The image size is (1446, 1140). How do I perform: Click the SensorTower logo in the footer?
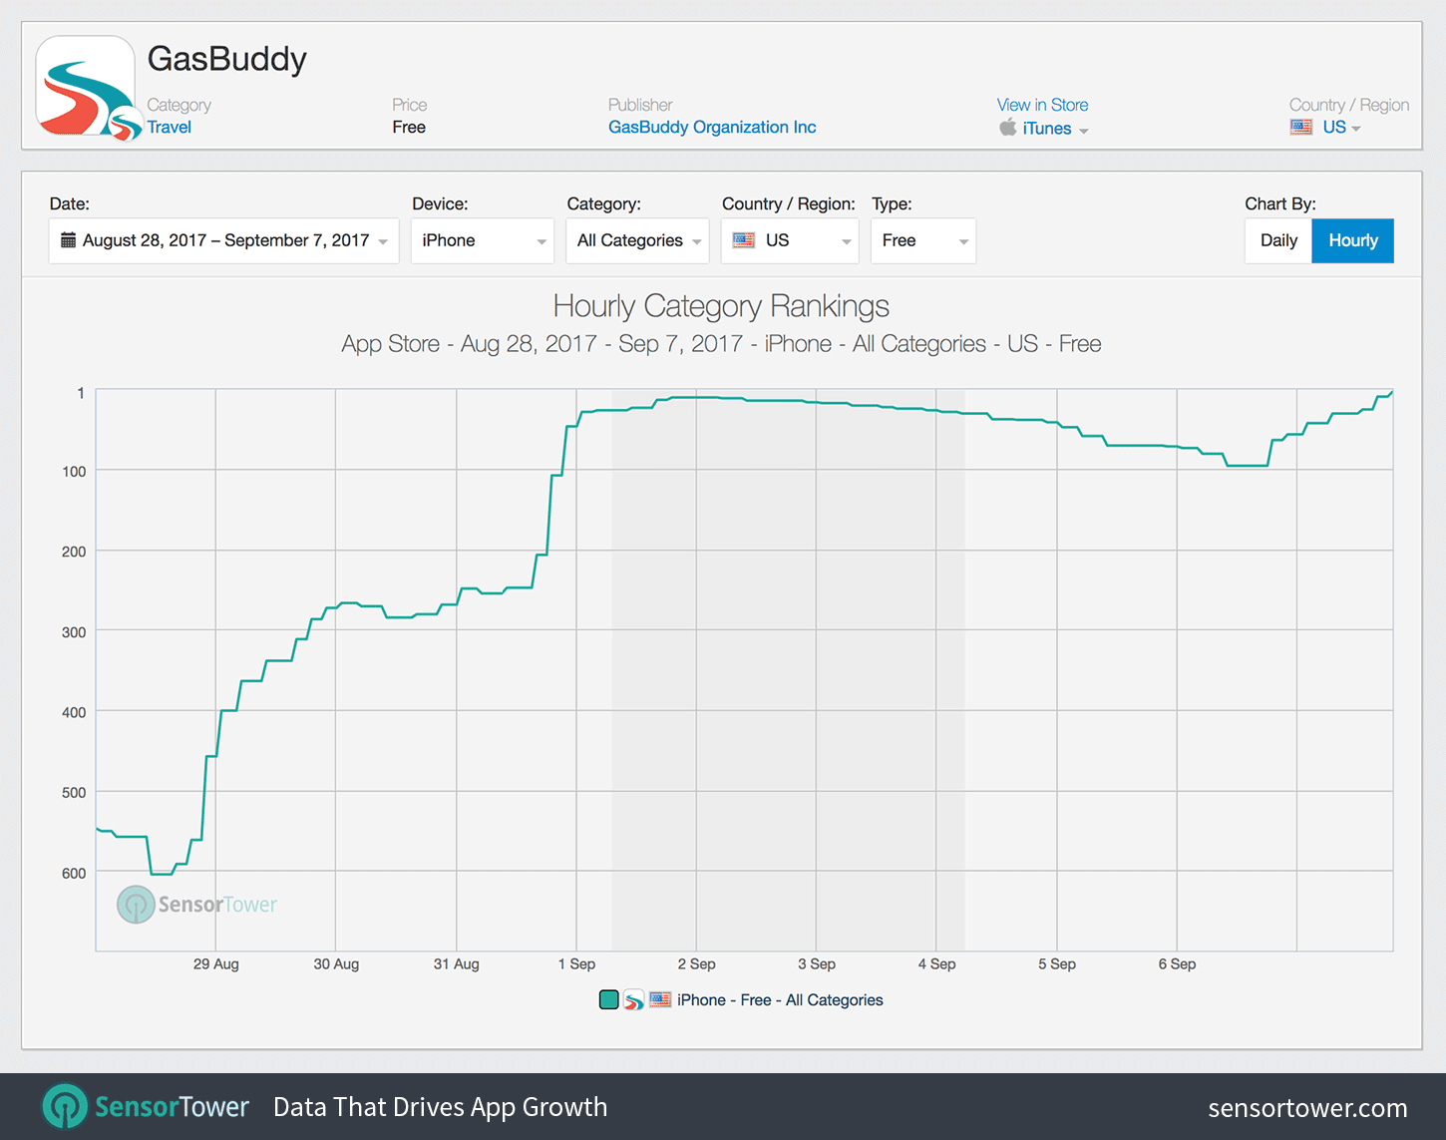146,1106
